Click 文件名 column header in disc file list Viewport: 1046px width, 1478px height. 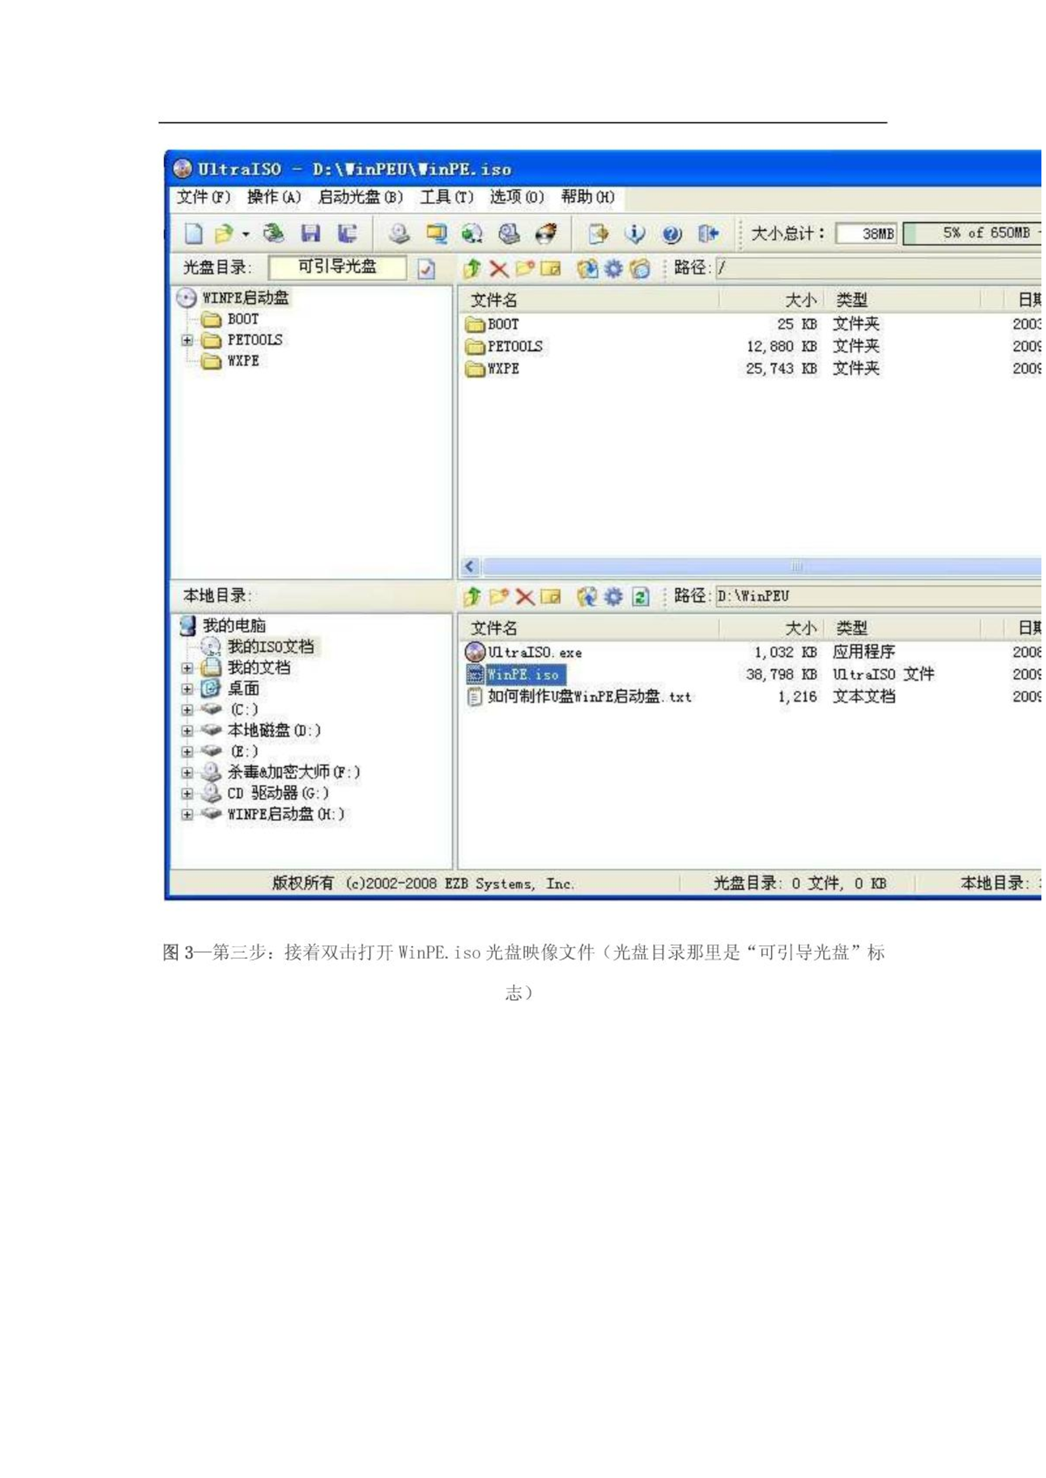click(591, 301)
